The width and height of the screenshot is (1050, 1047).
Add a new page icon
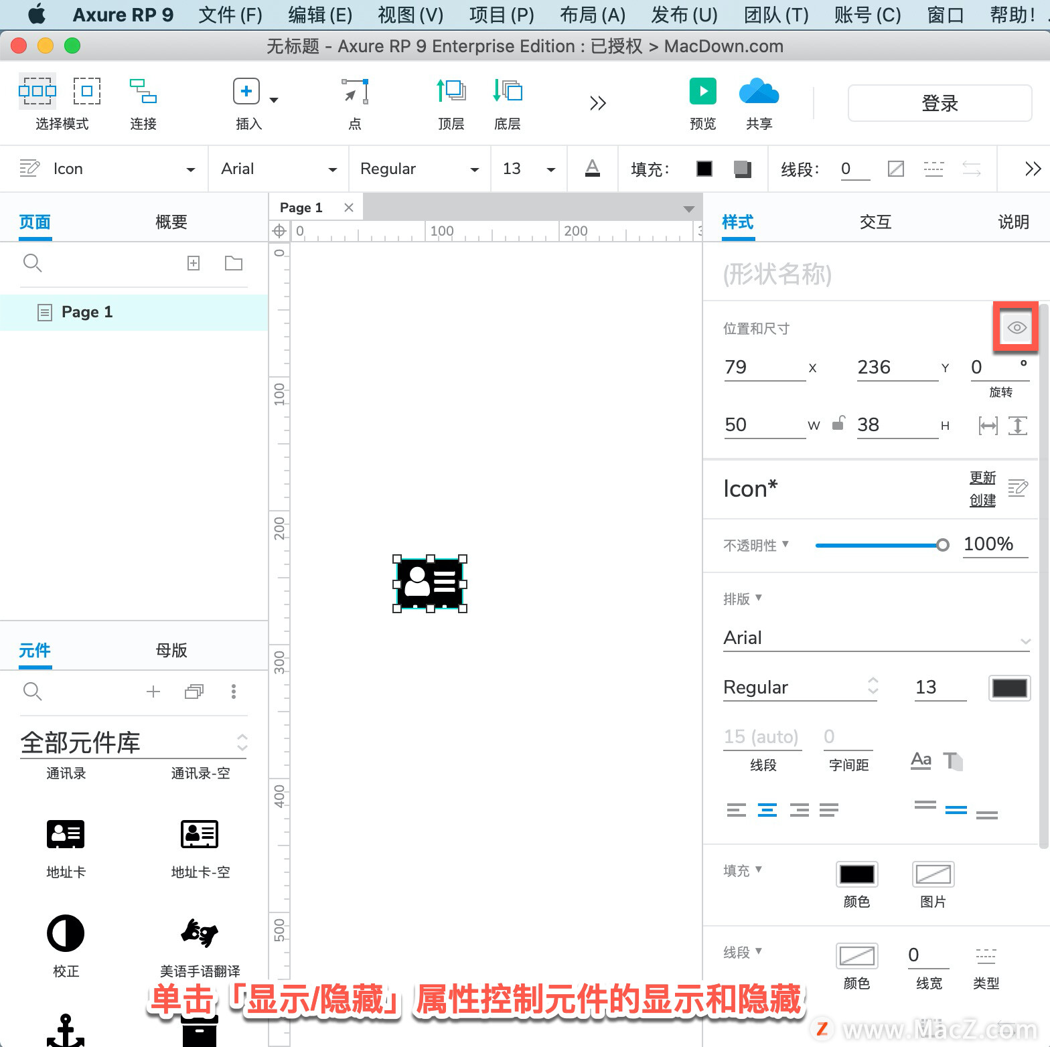(x=194, y=263)
